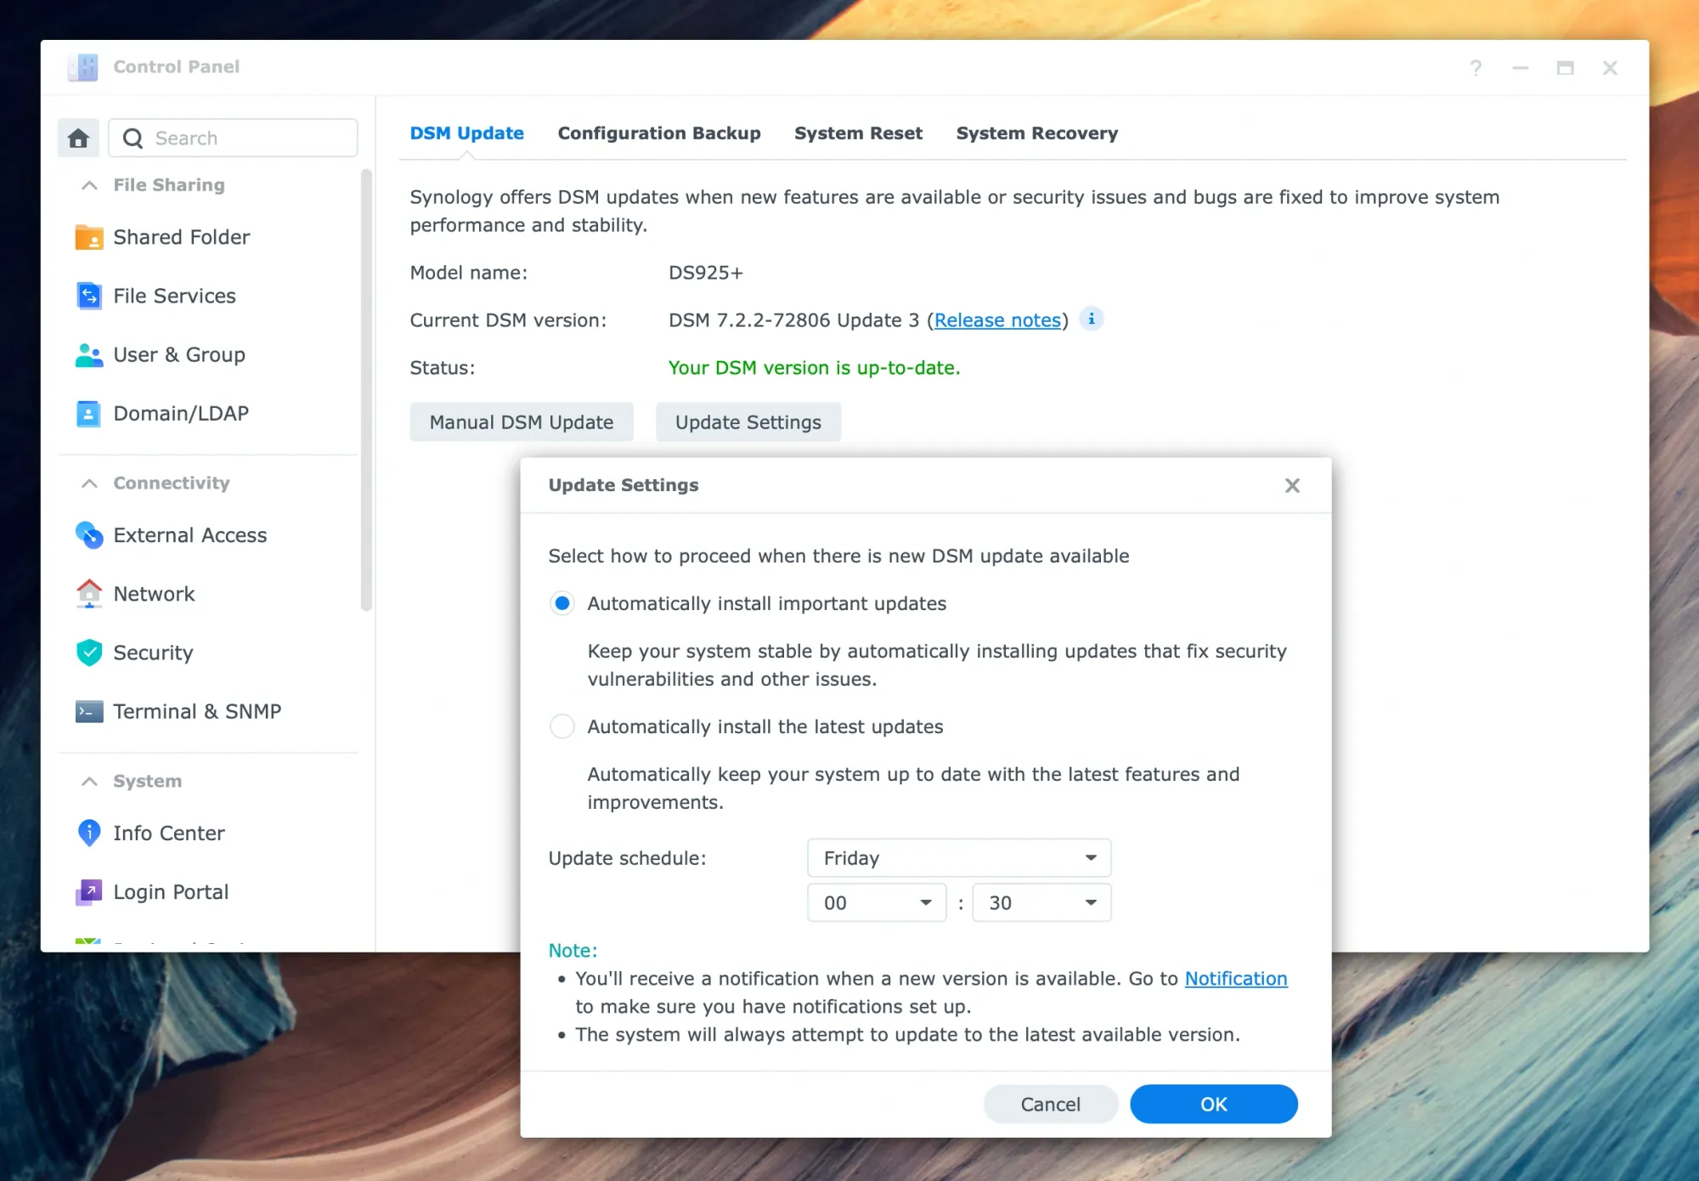Viewport: 1699px width, 1181px height.
Task: Click the Control Panel help question mark
Action: point(1476,67)
